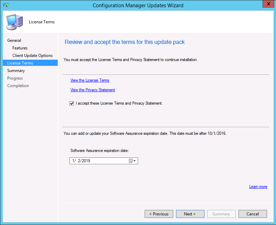The width and height of the screenshot is (276, 225).
Task: Uncheck the accept License Terms checkbox
Action: coord(71,104)
